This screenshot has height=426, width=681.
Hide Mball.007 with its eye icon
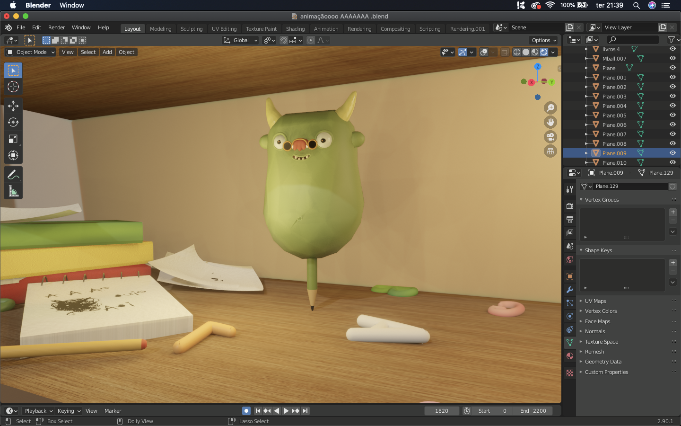pos(672,58)
